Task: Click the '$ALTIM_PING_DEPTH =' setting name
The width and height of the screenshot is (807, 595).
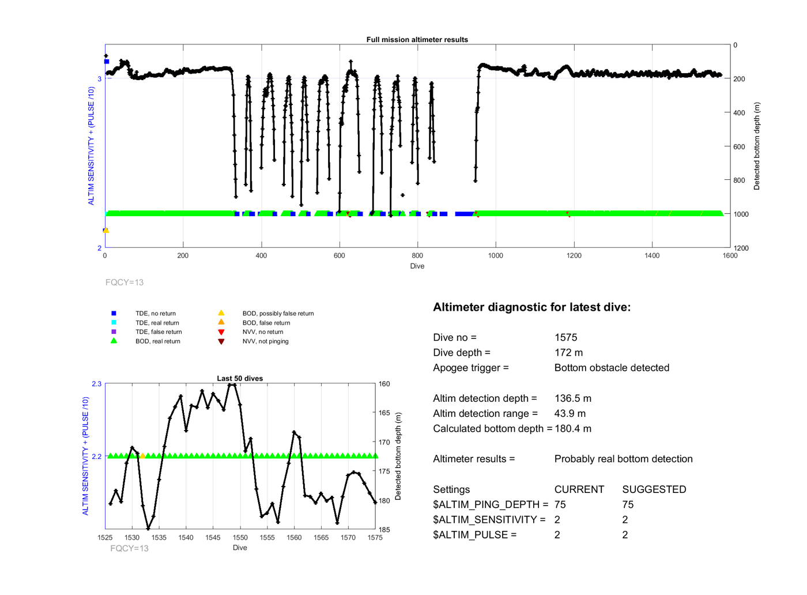Action: point(491,504)
